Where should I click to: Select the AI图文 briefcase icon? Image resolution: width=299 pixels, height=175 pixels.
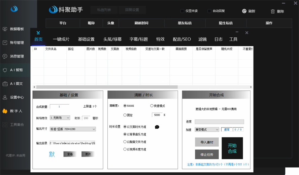(5, 84)
